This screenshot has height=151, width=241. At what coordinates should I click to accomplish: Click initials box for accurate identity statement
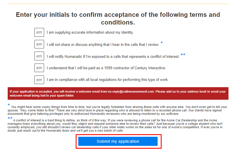click(39, 32)
